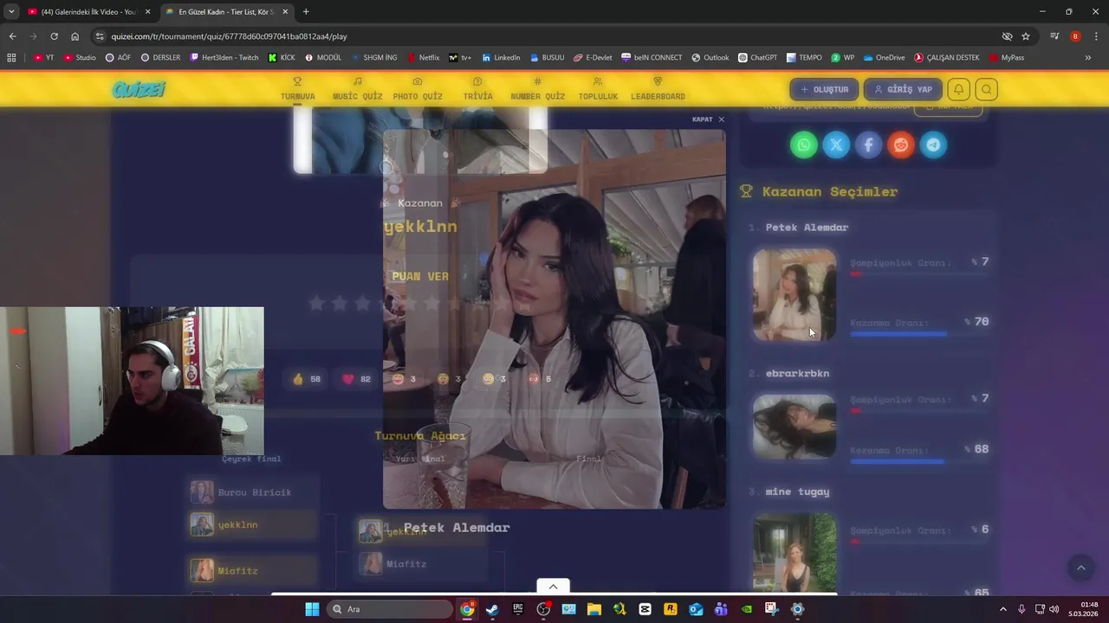Open Music Quiz nav item

coord(357,89)
